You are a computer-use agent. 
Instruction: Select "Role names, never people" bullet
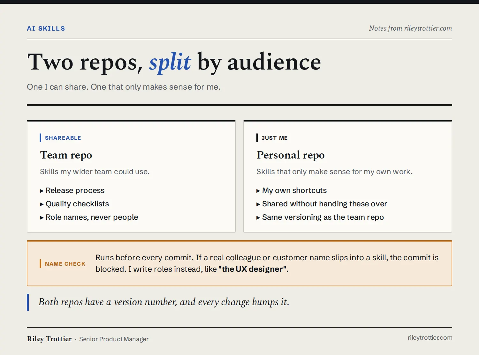[x=92, y=217]
